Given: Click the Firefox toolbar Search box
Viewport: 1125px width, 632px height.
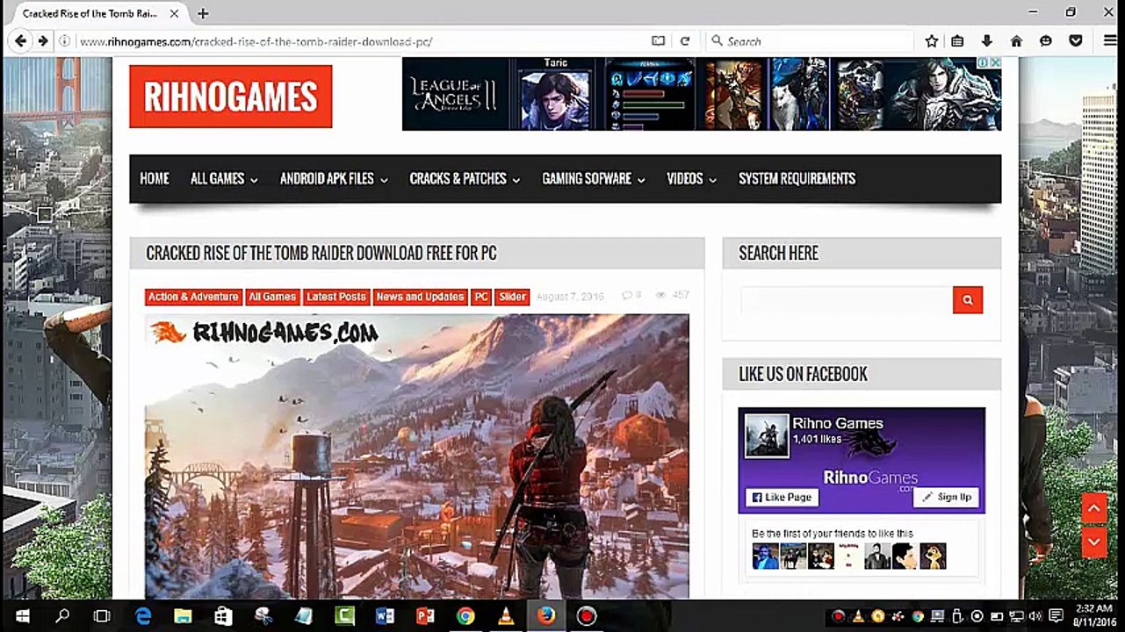Looking at the screenshot, I should coord(810,41).
